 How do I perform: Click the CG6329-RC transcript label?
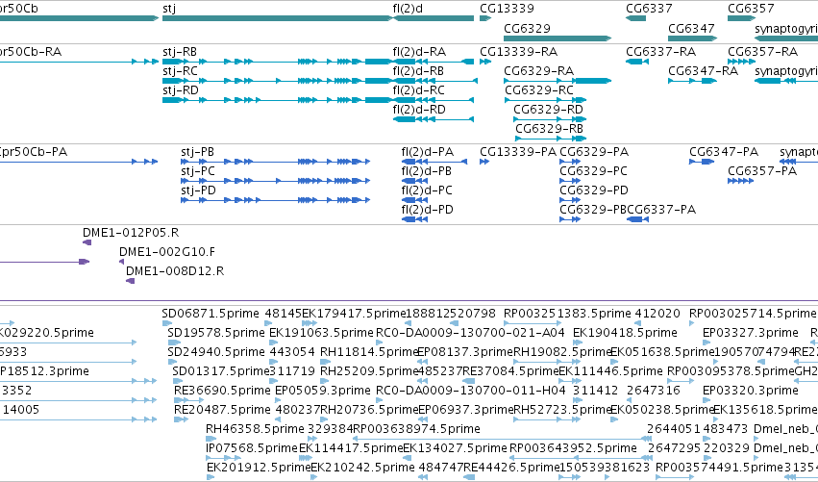[539, 90]
